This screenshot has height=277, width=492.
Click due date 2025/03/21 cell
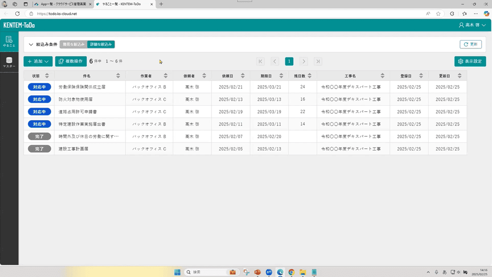tap(269, 87)
